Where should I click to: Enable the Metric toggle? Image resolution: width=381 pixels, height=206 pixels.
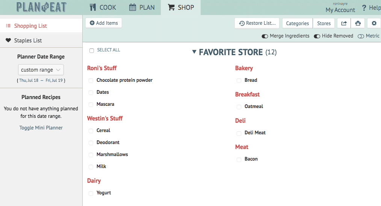click(x=361, y=36)
